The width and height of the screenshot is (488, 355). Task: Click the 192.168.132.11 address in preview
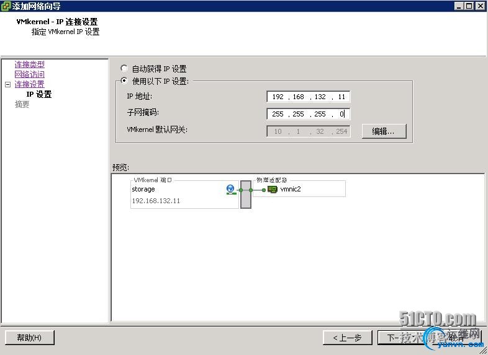pyautogui.click(x=156, y=201)
